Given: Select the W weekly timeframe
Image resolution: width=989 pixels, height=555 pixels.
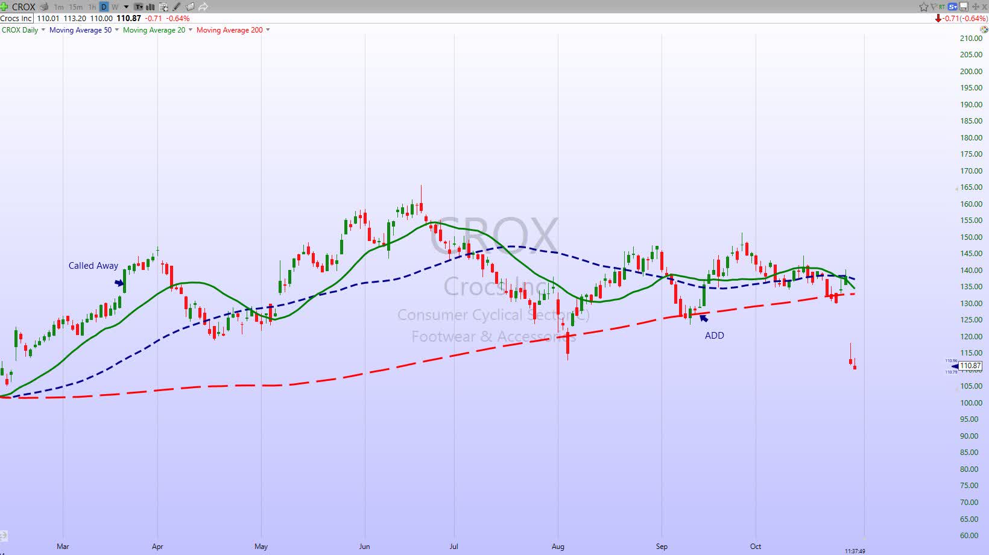Looking at the screenshot, I should pyautogui.click(x=115, y=7).
